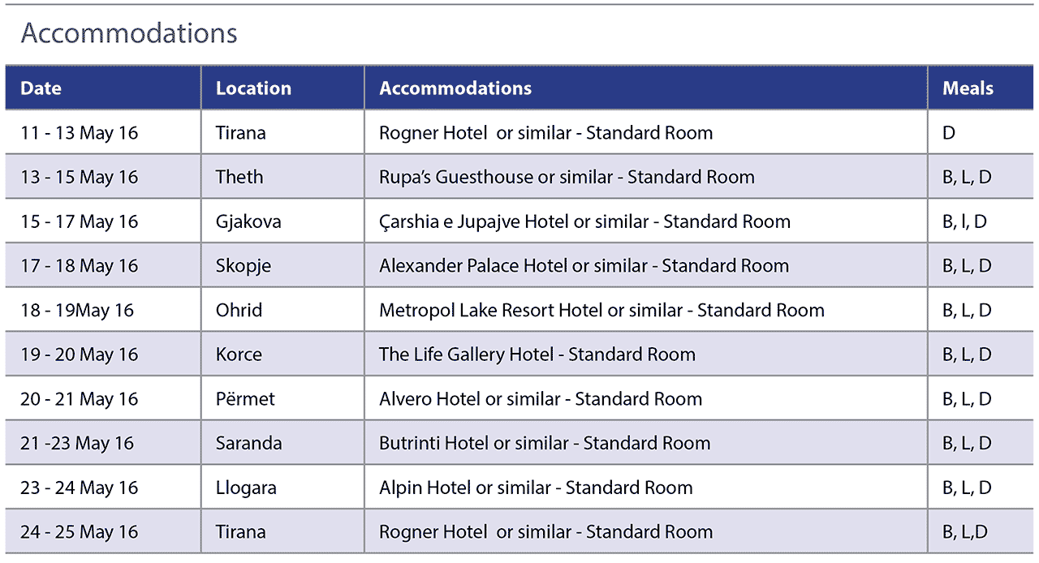Click the Korce location cell
The width and height of the screenshot is (1039, 563).
(239, 355)
